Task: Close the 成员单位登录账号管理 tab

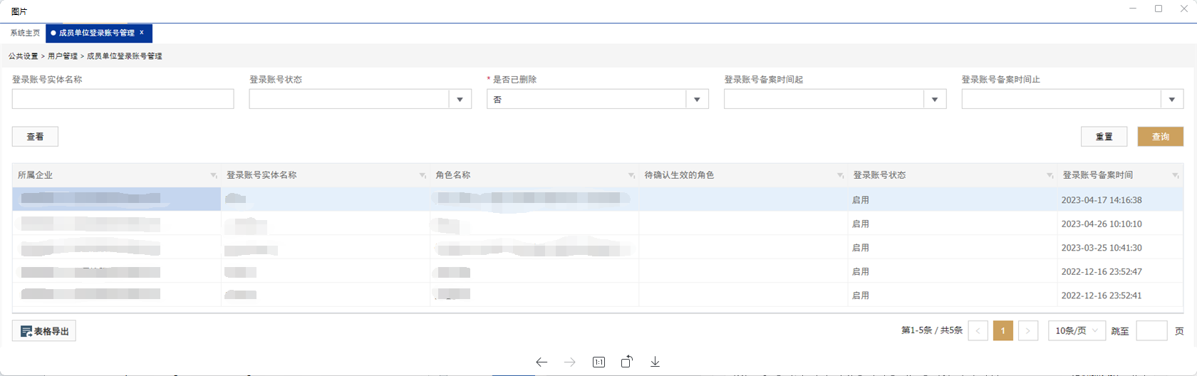Action: 142,33
